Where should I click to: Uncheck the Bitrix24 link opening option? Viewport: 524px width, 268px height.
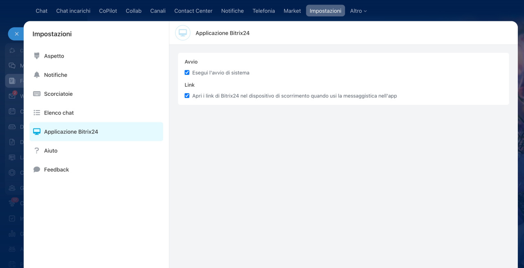click(187, 96)
